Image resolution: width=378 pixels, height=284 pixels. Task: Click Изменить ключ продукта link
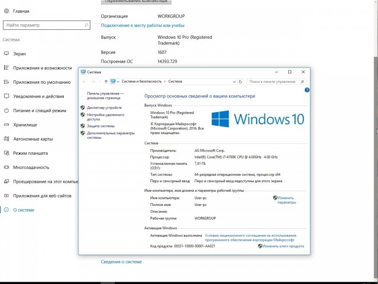coord(283,246)
